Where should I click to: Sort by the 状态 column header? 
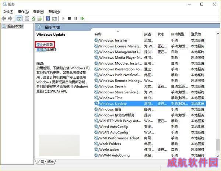click(x=161, y=34)
